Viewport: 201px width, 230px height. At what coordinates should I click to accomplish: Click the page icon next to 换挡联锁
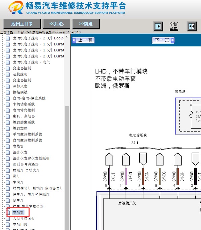click(x=8, y=92)
